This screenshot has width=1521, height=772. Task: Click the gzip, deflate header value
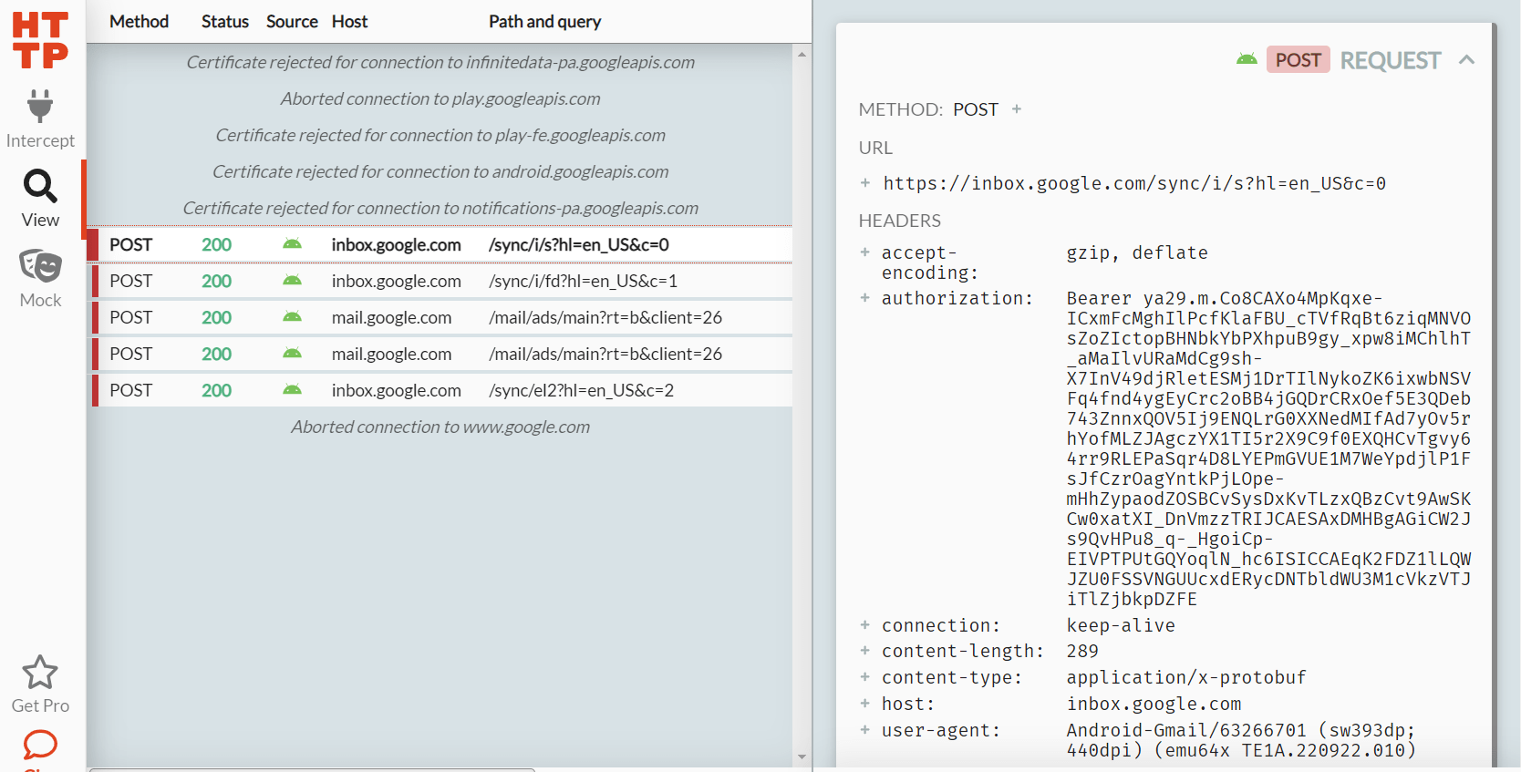coord(1137,252)
